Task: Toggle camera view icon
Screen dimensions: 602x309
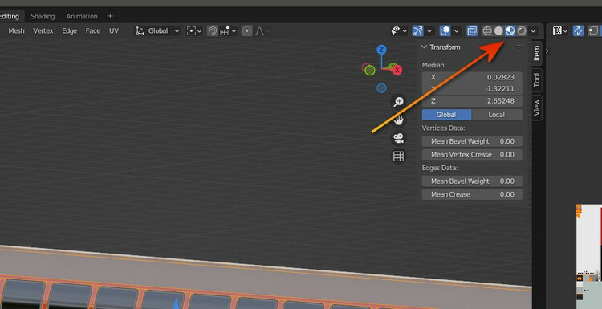Action: tap(398, 138)
